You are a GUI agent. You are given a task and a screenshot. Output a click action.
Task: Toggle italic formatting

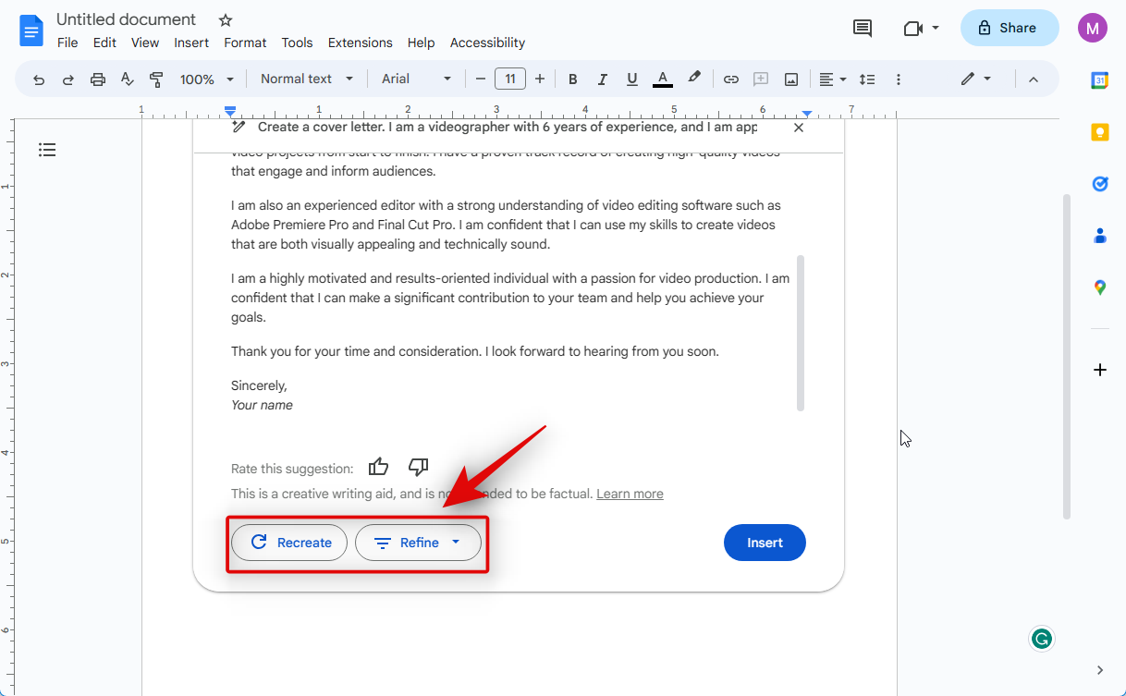pos(603,79)
